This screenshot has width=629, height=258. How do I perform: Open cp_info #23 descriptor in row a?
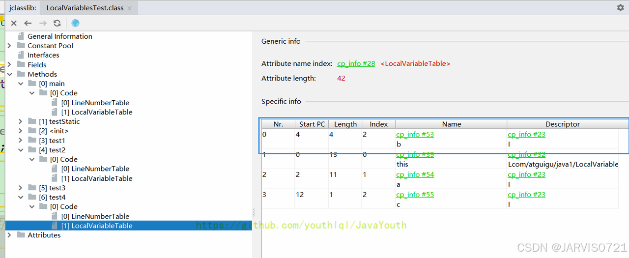coord(527,174)
